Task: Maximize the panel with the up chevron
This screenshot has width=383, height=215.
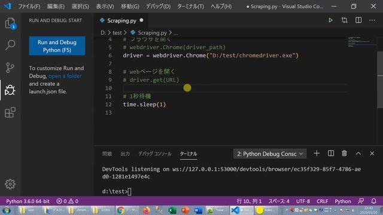Action: coord(358,153)
